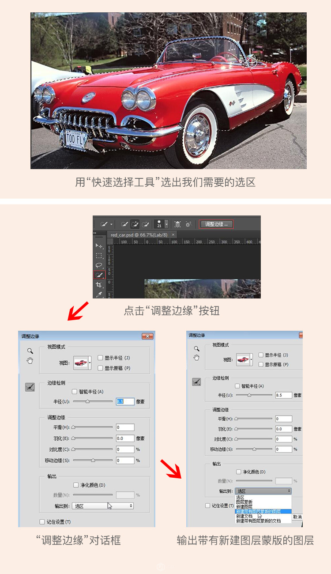This screenshot has height=574, width=331.
Task: Choose the Lasso tool
Action: [x=99, y=265]
